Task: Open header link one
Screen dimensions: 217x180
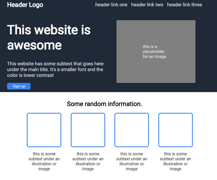Action: point(111,5)
